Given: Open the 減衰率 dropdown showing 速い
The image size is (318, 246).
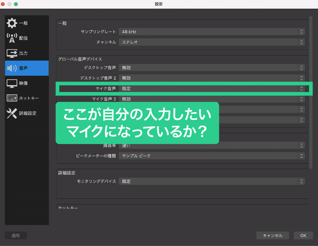Looking at the screenshot, I should pos(212,145).
